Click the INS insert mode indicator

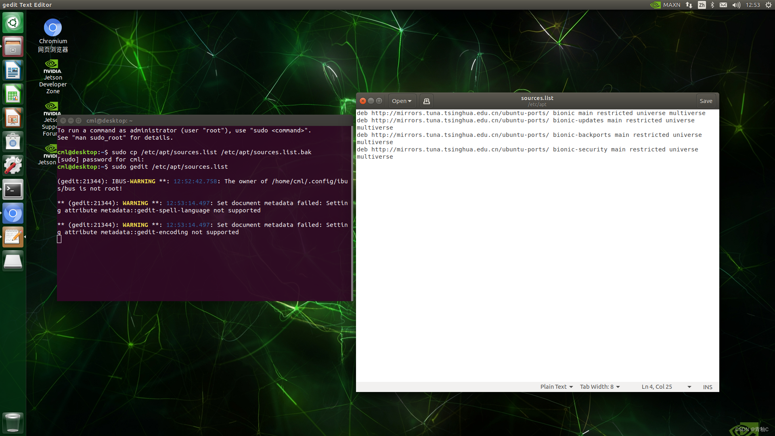[x=708, y=387]
